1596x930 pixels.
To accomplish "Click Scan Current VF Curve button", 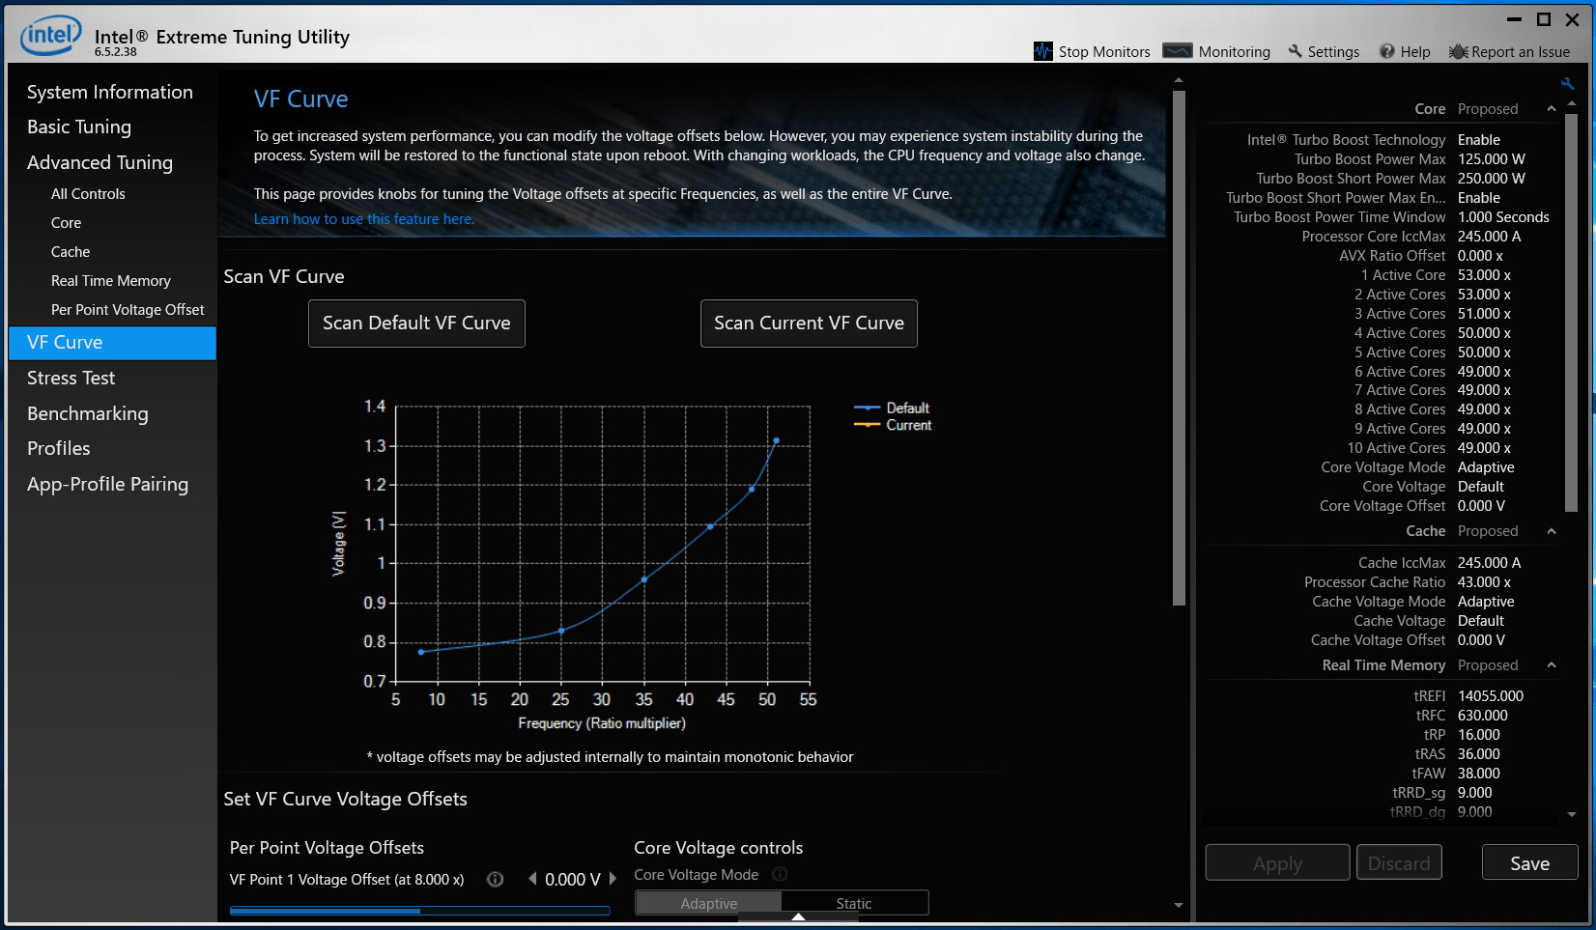I will point(809,324).
